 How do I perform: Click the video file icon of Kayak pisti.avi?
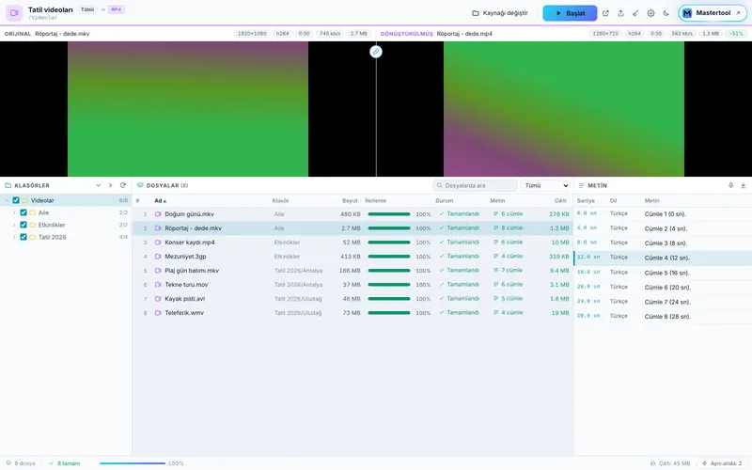(158, 299)
